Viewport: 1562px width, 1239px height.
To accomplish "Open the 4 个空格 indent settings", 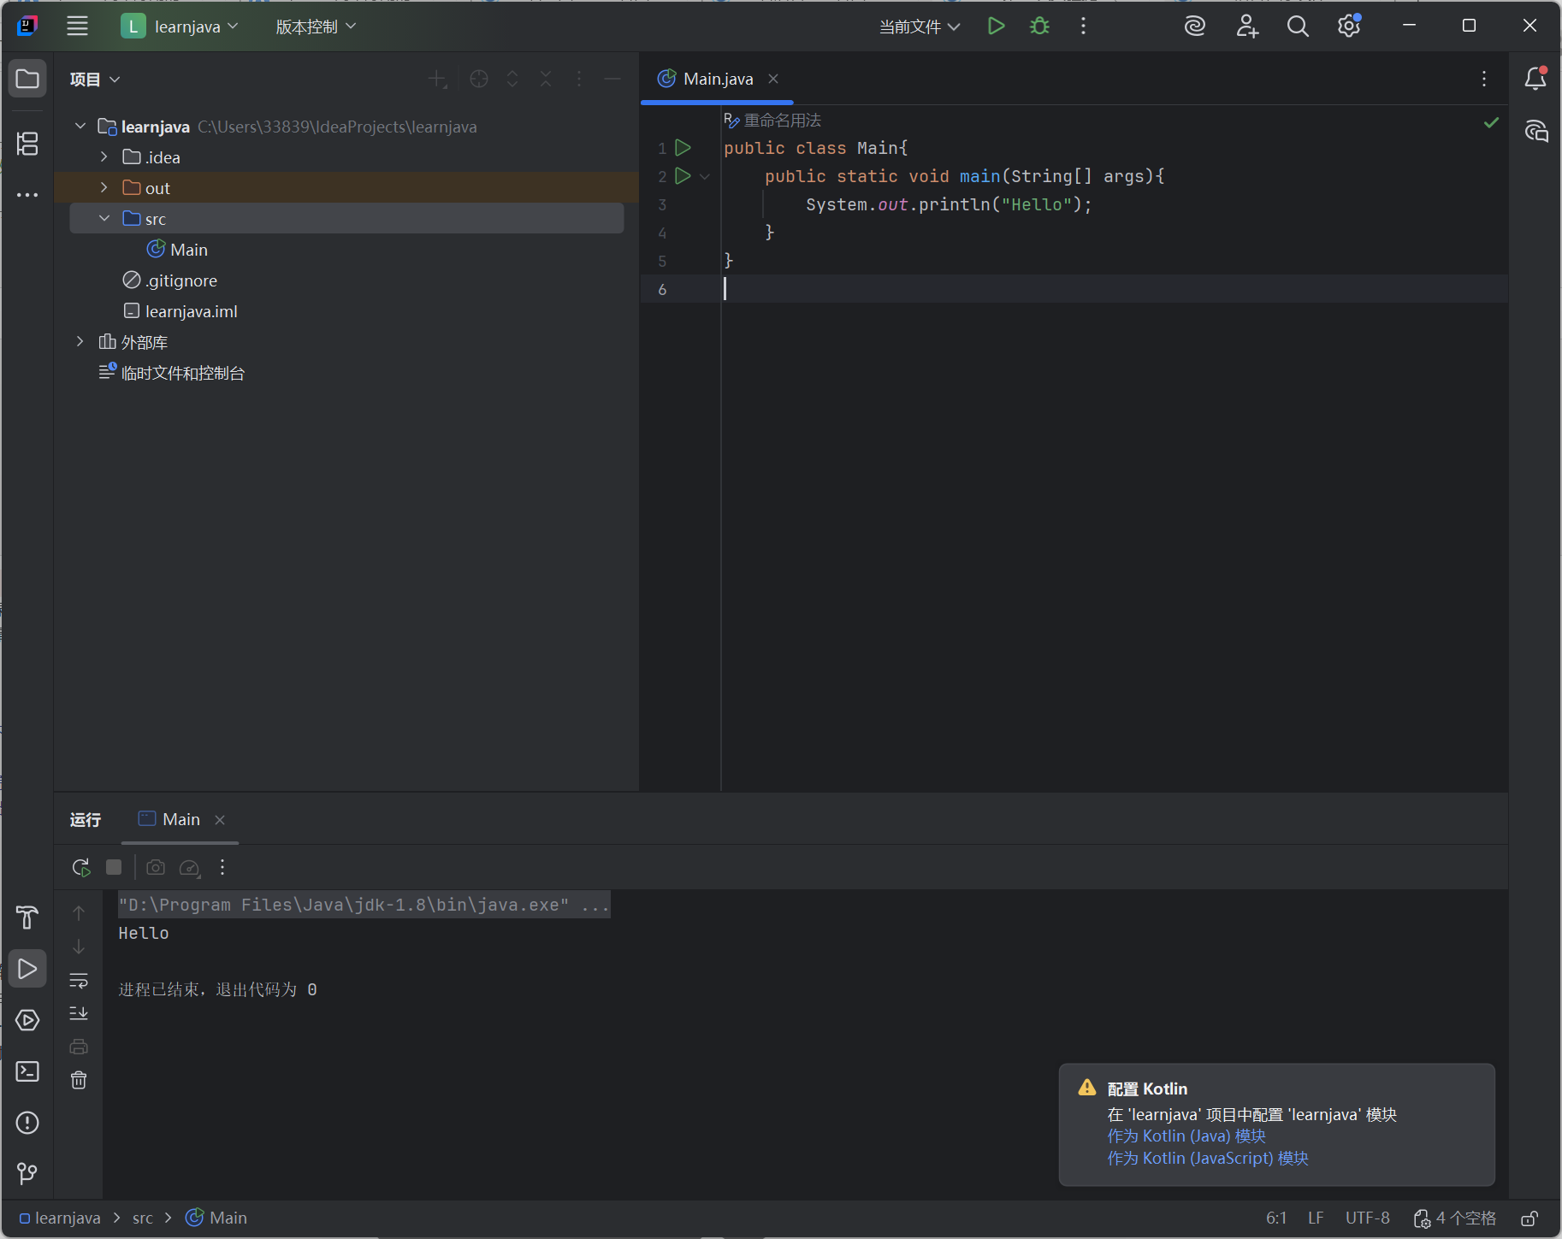I will coord(1455,1218).
